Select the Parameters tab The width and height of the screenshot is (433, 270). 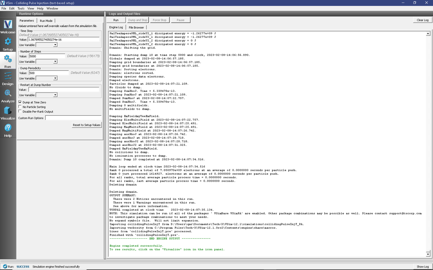27,21
